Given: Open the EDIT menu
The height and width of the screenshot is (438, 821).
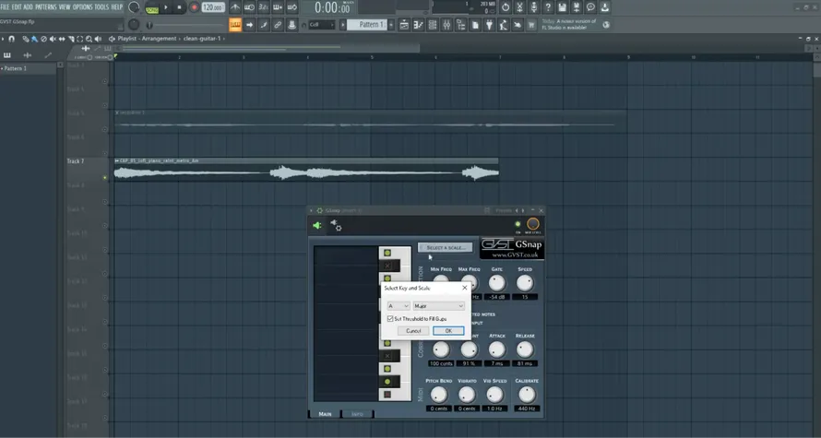Looking at the screenshot, I should pos(17,6).
